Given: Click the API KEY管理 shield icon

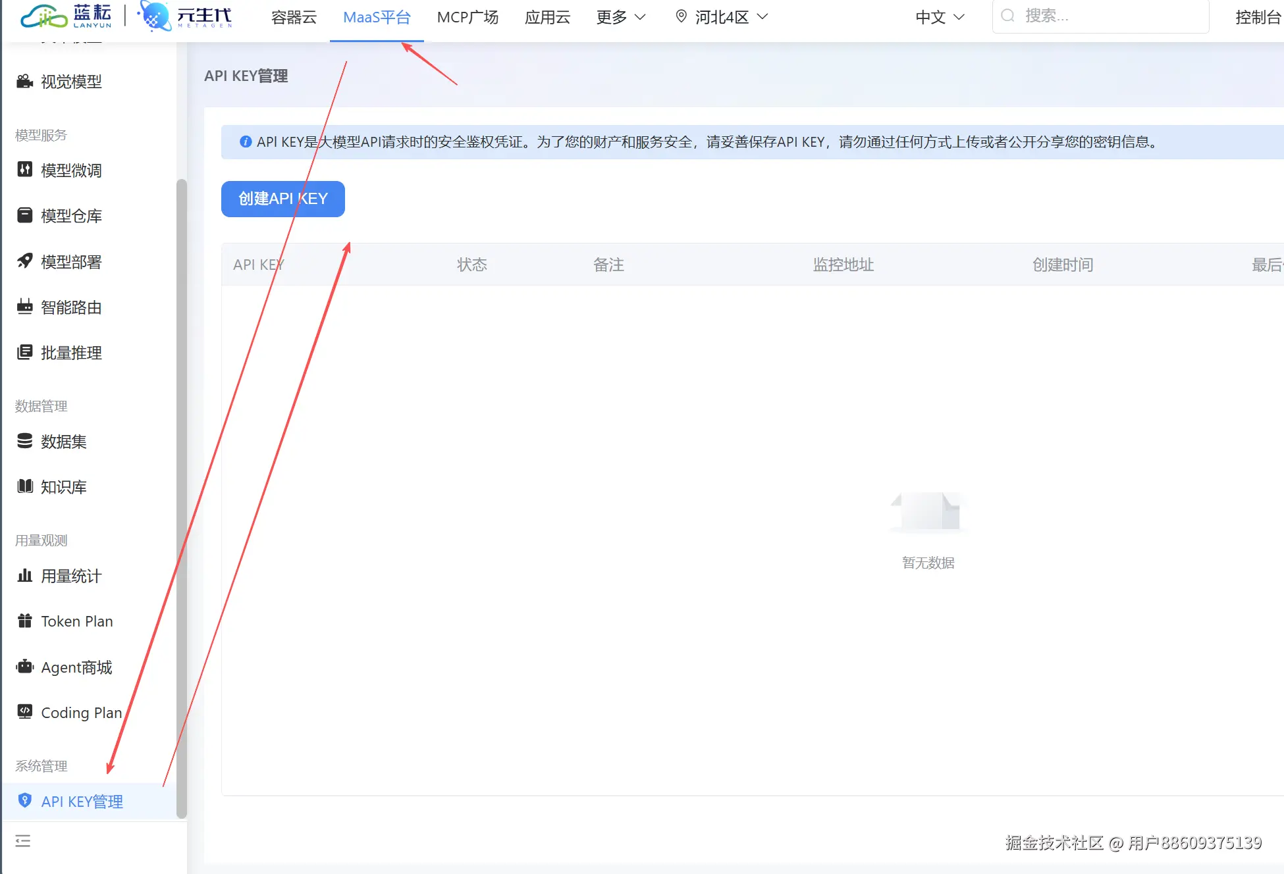Looking at the screenshot, I should pyautogui.click(x=25, y=801).
